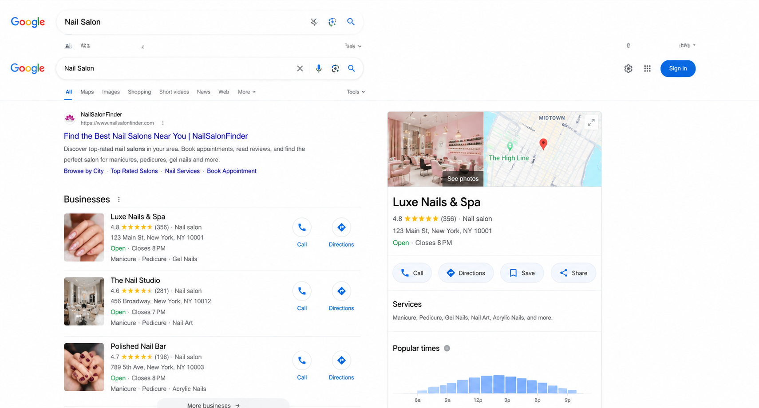The height and width of the screenshot is (408, 759).
Task: Click the red location pin on map
Action: pyautogui.click(x=543, y=144)
